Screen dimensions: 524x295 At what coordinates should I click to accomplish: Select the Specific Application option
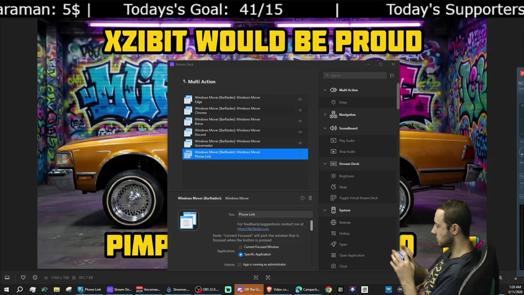tap(241, 254)
